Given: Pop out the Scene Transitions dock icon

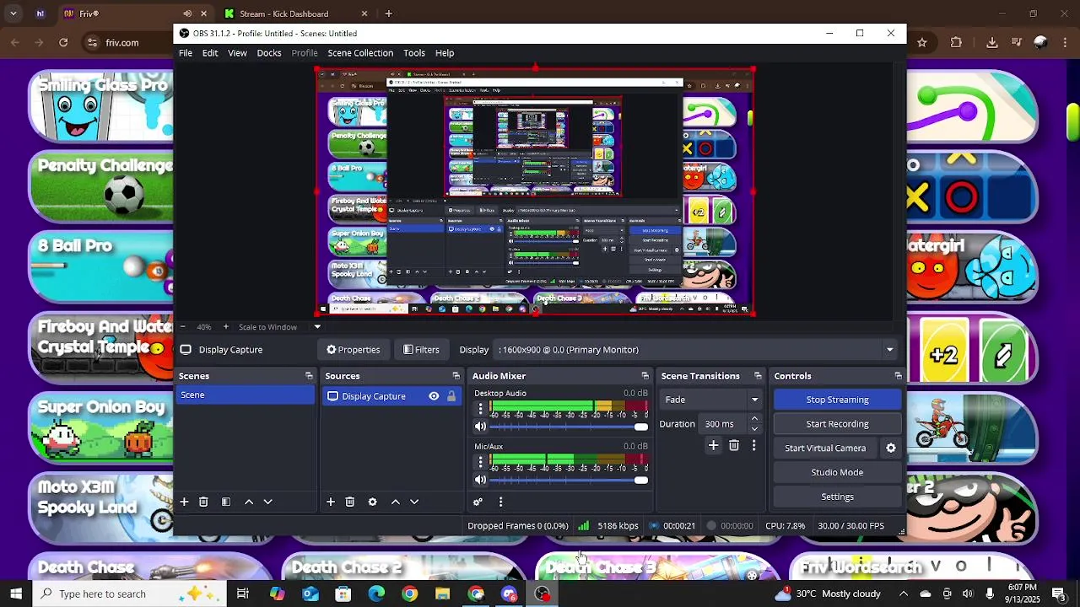Looking at the screenshot, I should (758, 376).
